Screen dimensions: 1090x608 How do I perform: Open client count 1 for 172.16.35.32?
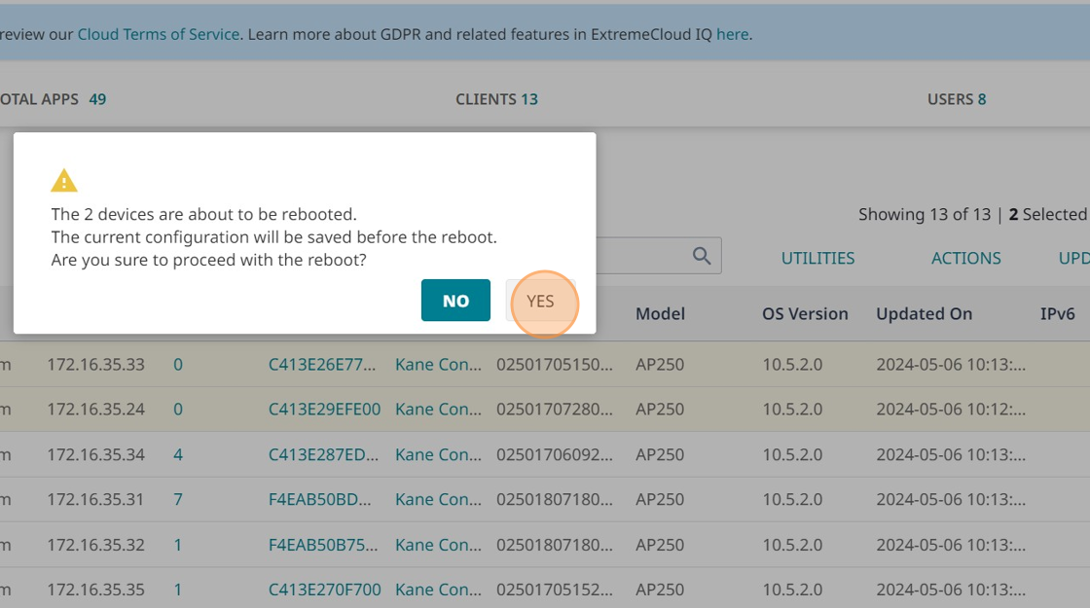click(x=178, y=545)
